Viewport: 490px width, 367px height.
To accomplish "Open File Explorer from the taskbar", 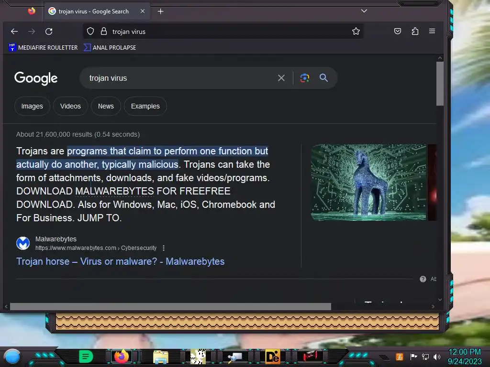I will [x=161, y=356].
